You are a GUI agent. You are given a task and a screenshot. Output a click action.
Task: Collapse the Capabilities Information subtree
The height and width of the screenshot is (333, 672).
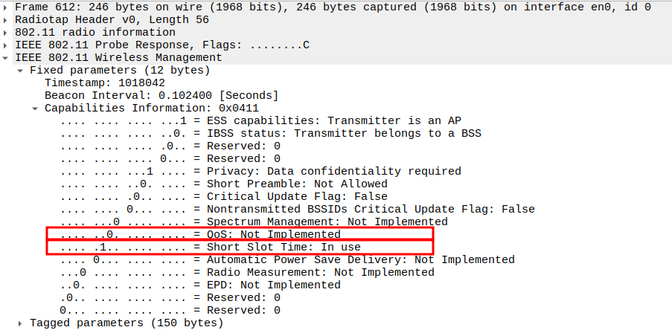pyautogui.click(x=35, y=108)
